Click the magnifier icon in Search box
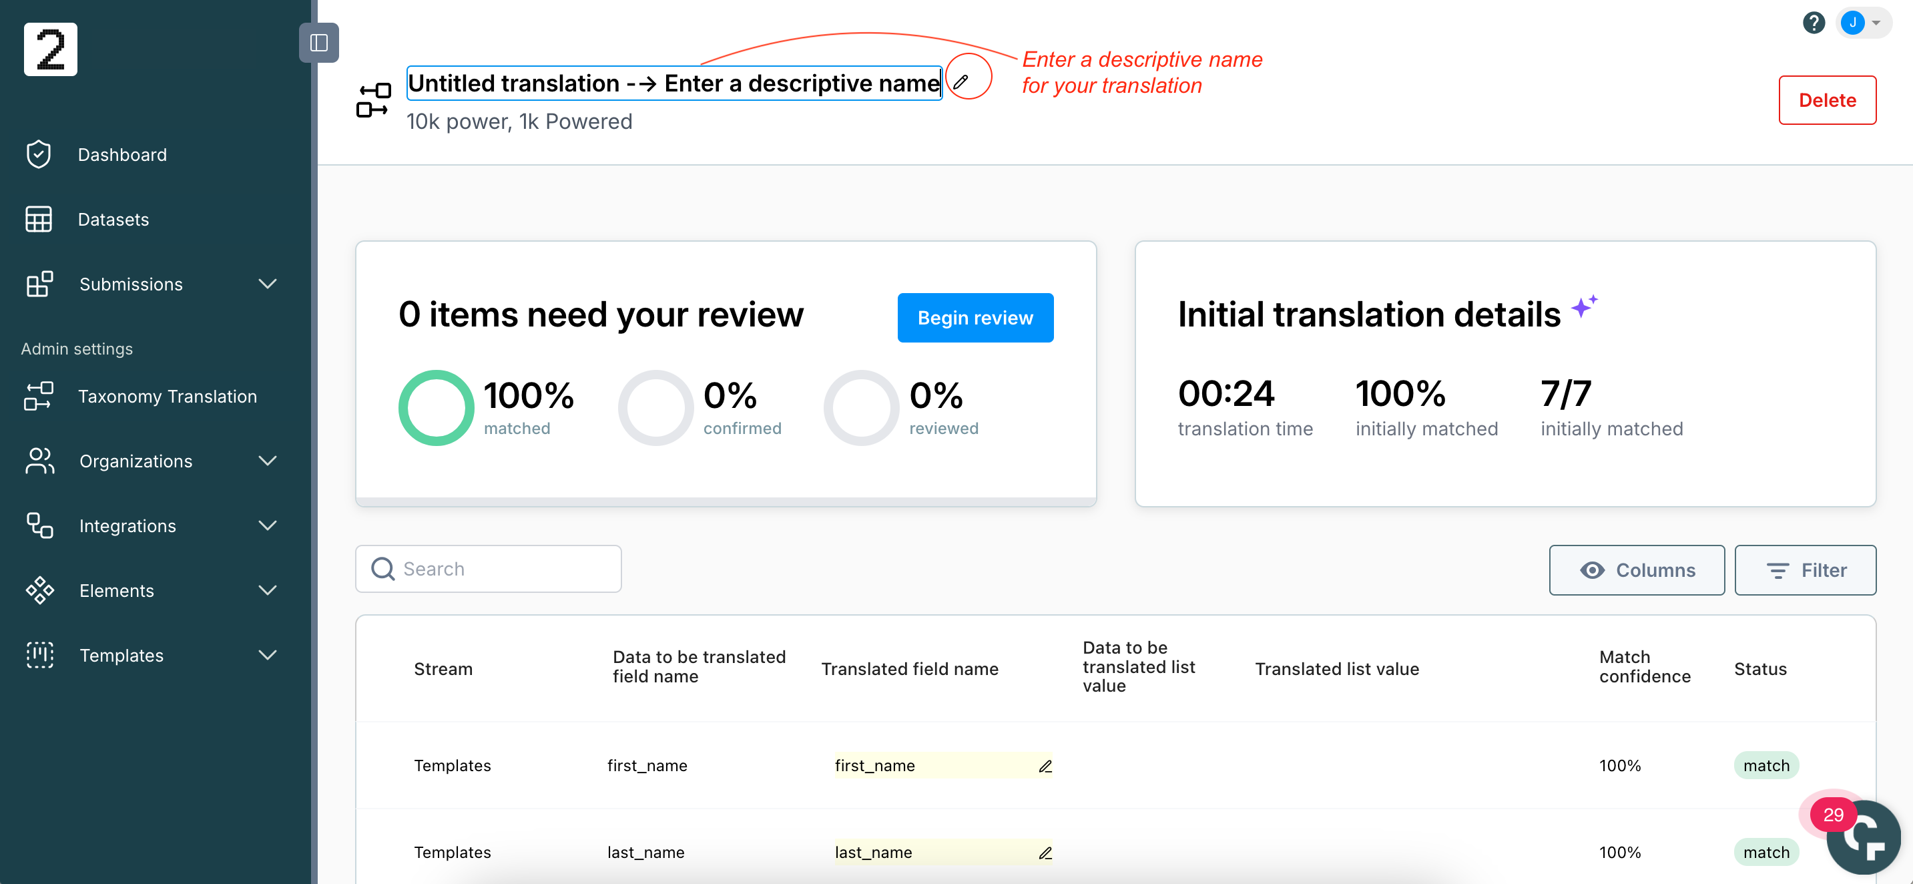The height and width of the screenshot is (884, 1913). (x=382, y=569)
